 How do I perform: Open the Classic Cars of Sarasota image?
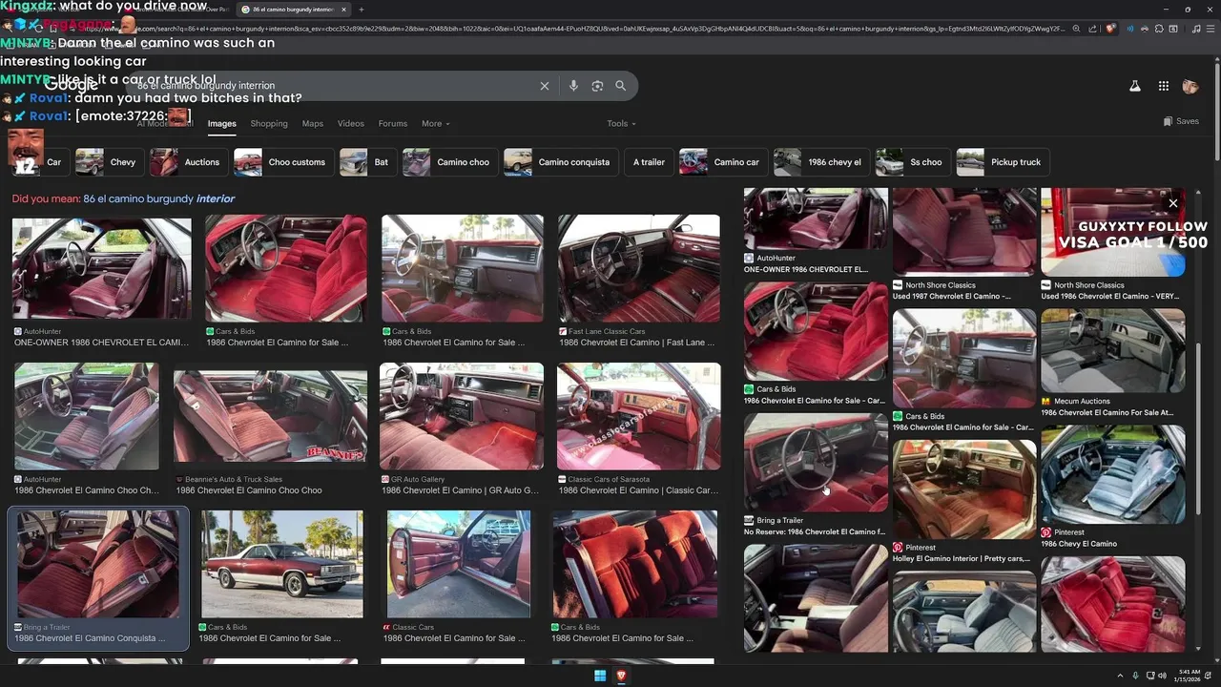point(639,416)
